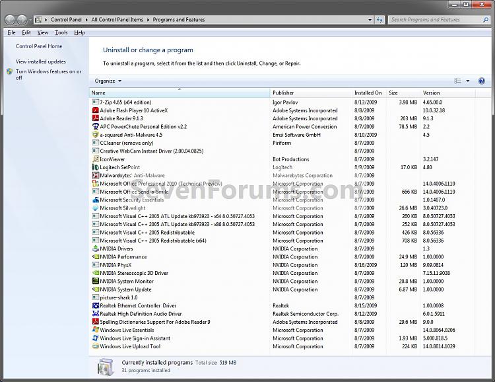
Task: Click the NVIDIA Drivers icon
Action: click(x=95, y=248)
